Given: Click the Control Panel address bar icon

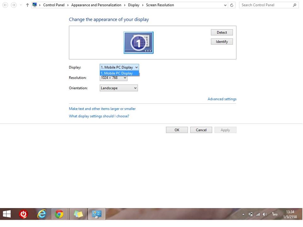Looking at the screenshot, I should tap(35, 5).
